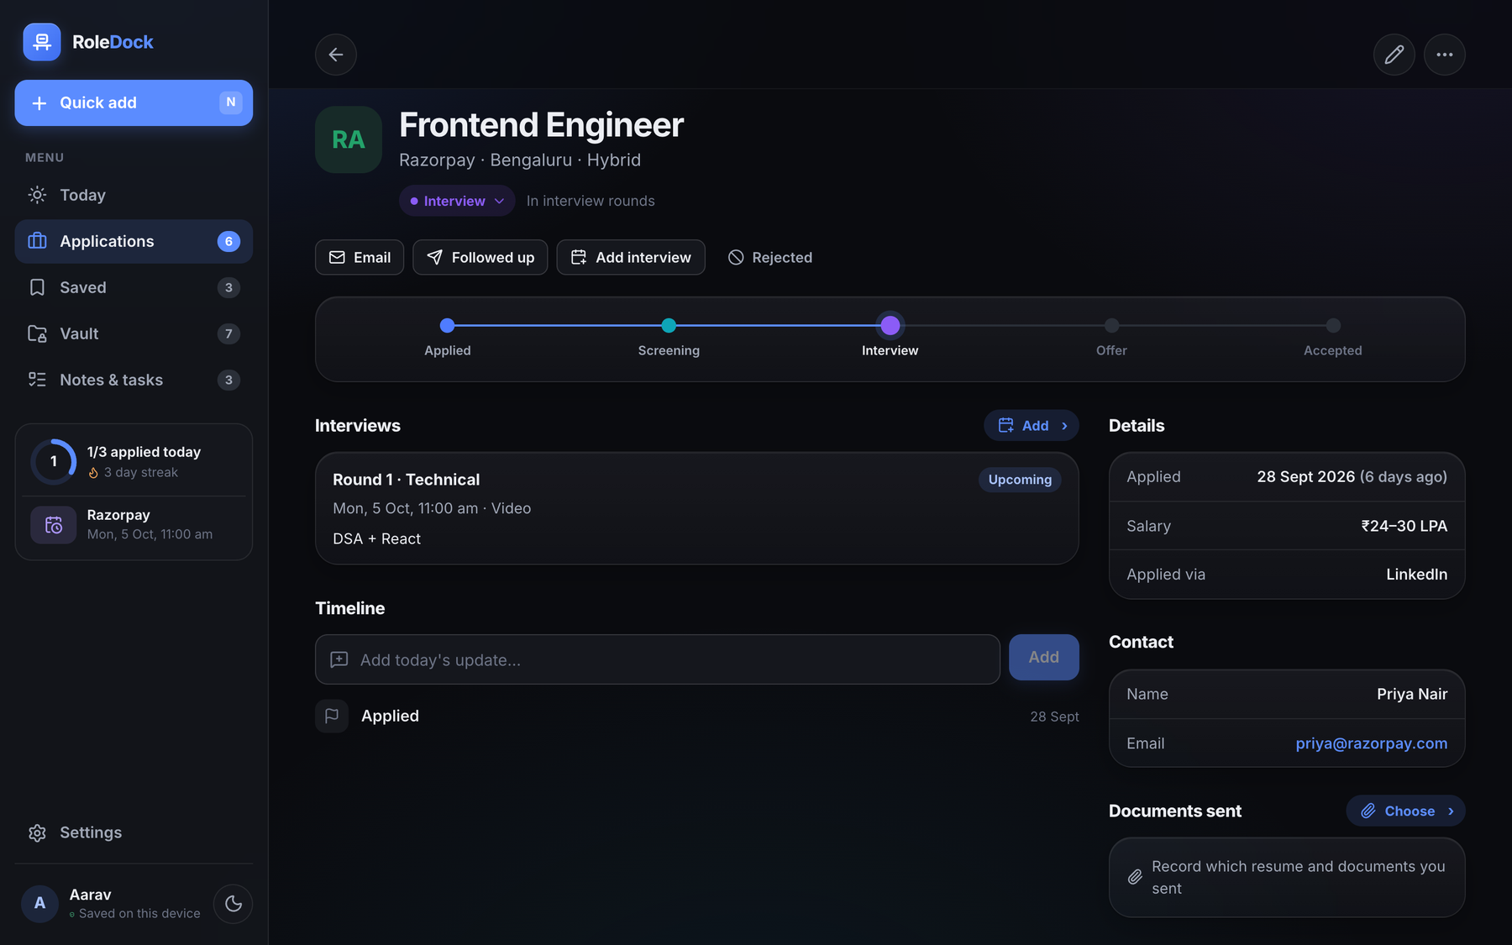Viewport: 1512px width, 945px height.
Task: Click the 3 day streak text
Action: [x=140, y=472]
